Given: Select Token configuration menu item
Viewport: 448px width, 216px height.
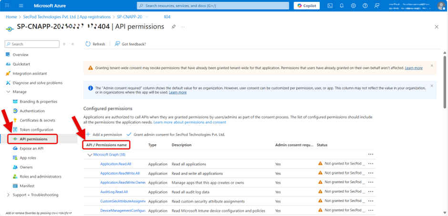Looking at the screenshot, I should [36, 130].
